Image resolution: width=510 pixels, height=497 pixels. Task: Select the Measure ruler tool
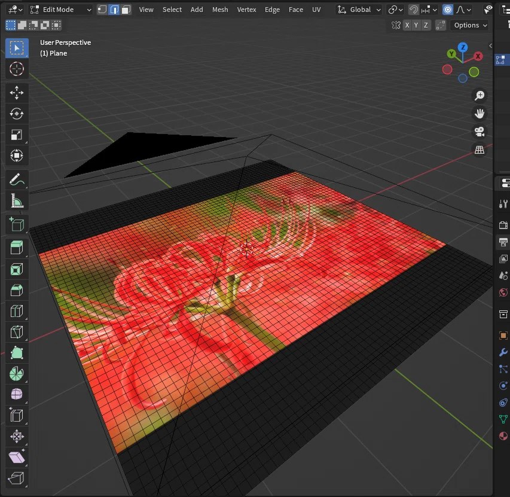[17, 200]
